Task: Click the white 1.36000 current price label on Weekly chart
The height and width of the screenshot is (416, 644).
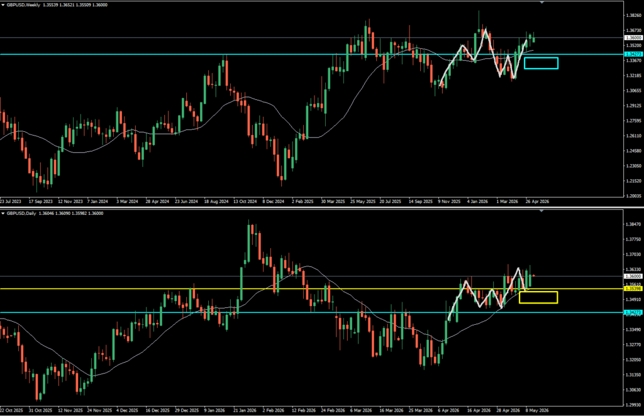Action: (x=633, y=37)
